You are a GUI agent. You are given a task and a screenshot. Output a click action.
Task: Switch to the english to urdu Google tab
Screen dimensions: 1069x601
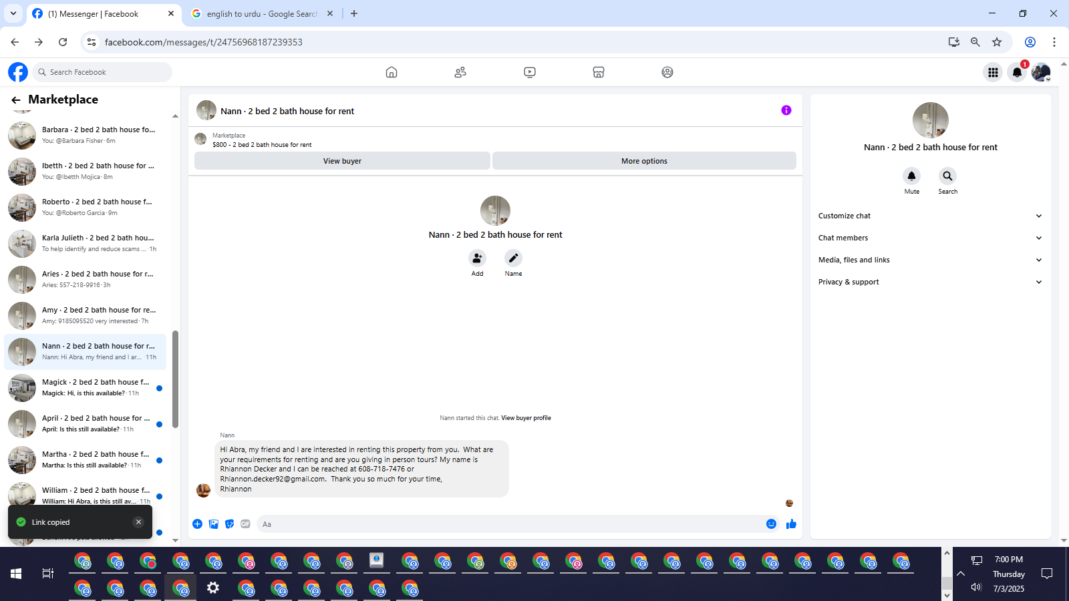pos(263,13)
